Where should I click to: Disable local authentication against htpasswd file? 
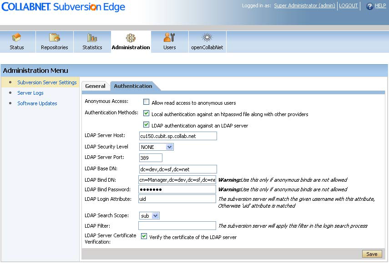click(146, 114)
